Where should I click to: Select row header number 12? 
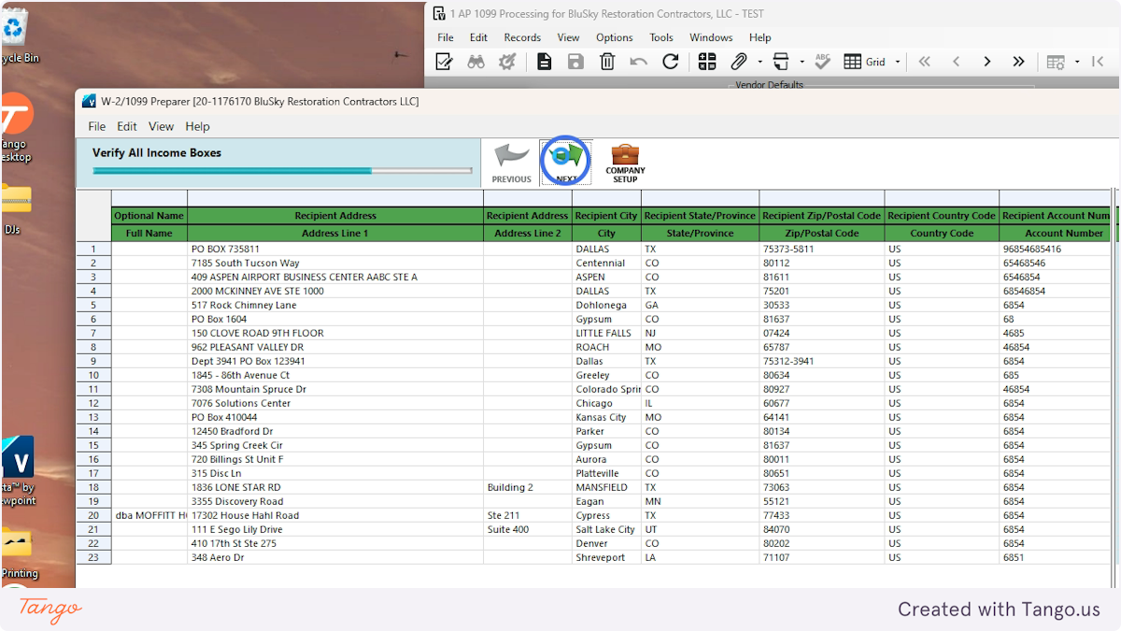click(93, 404)
